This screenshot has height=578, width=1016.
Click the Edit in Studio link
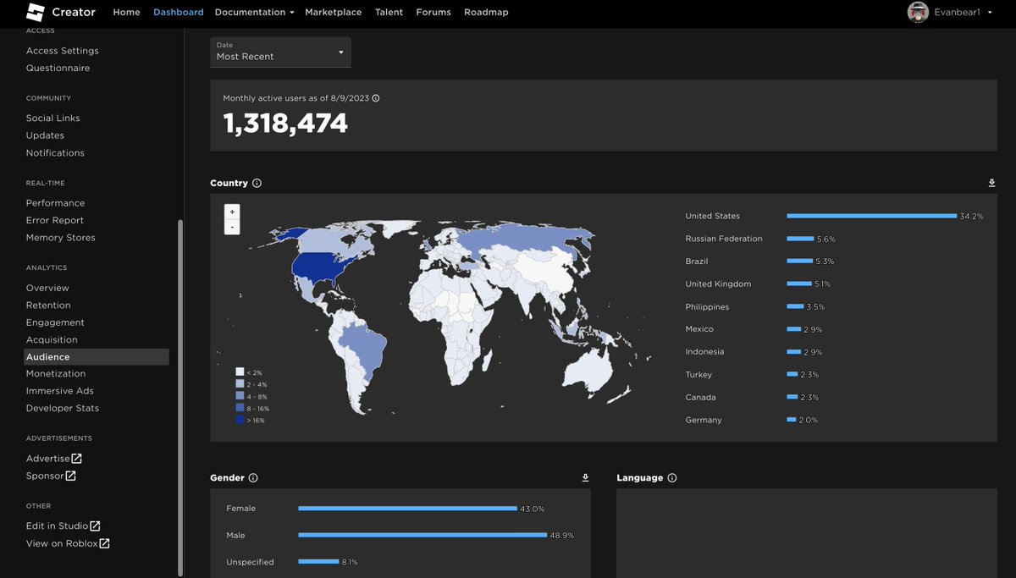(x=58, y=526)
